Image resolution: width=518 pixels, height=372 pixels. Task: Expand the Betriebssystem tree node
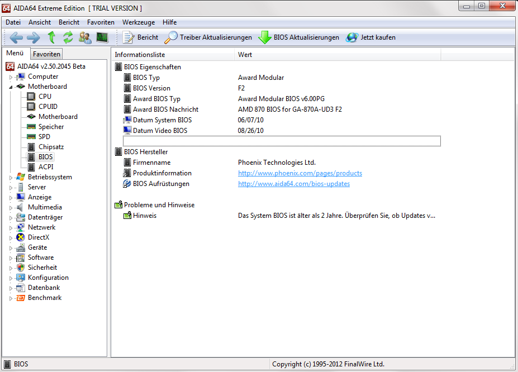tap(11, 178)
